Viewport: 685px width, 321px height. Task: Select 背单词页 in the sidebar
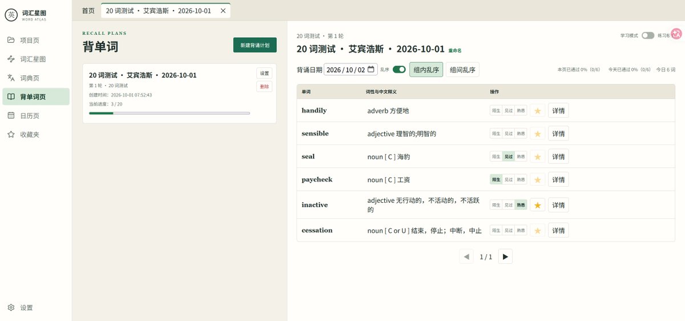pos(36,97)
